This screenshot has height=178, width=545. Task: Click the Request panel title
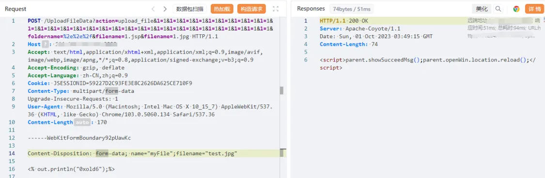tap(16, 9)
